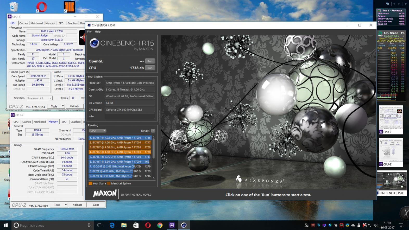
Task: Open the Recycle Bin desktop icon
Action: click(14, 7)
